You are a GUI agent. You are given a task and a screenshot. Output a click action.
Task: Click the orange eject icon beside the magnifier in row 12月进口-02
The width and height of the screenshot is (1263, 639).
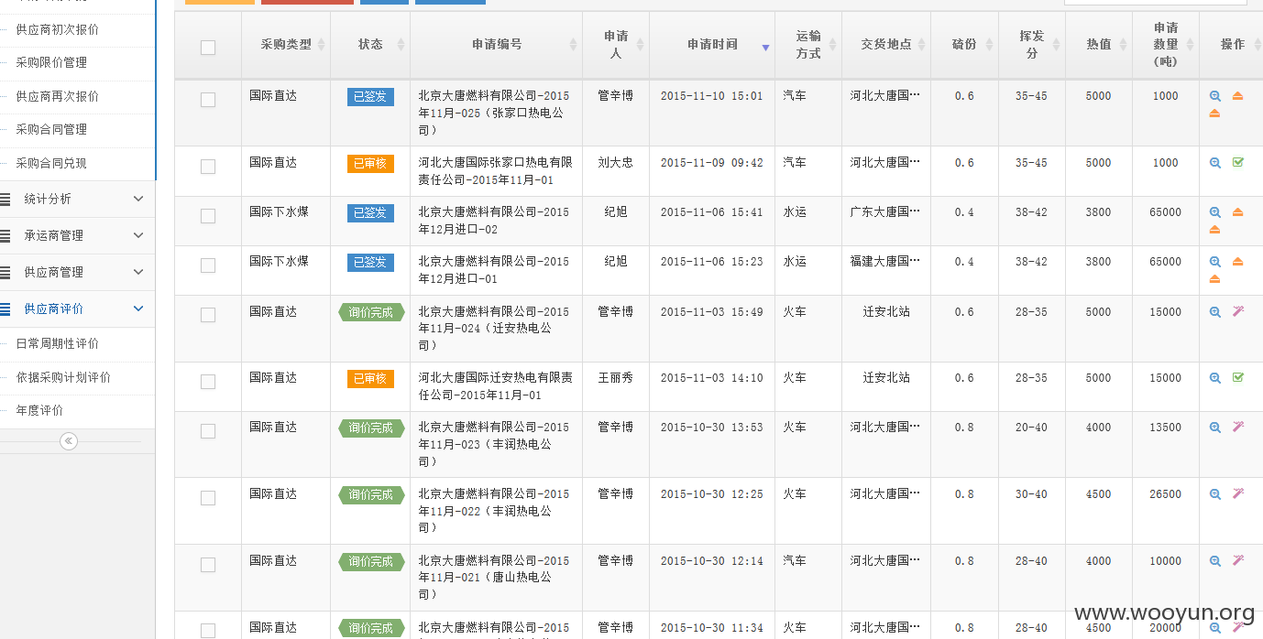click(1237, 212)
